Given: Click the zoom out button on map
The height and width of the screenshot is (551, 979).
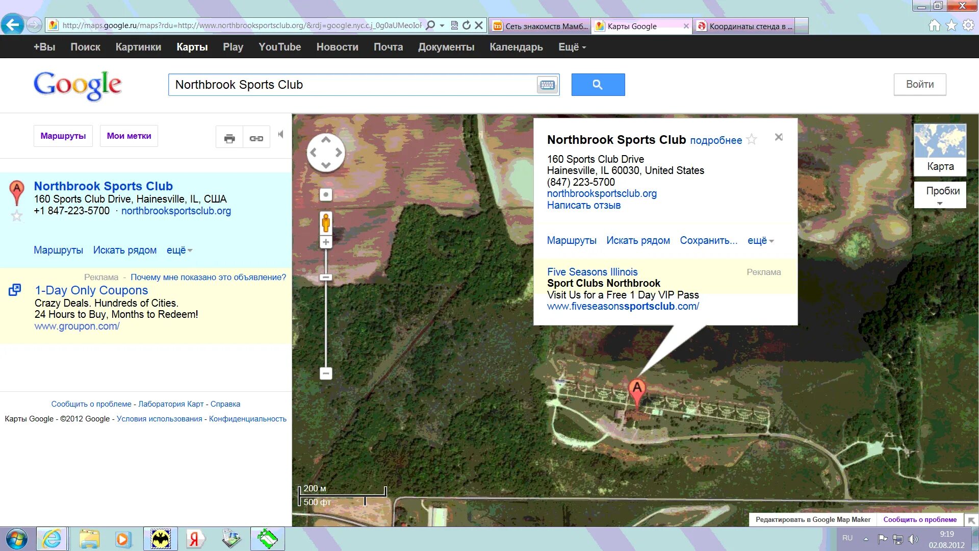Looking at the screenshot, I should pyautogui.click(x=325, y=374).
